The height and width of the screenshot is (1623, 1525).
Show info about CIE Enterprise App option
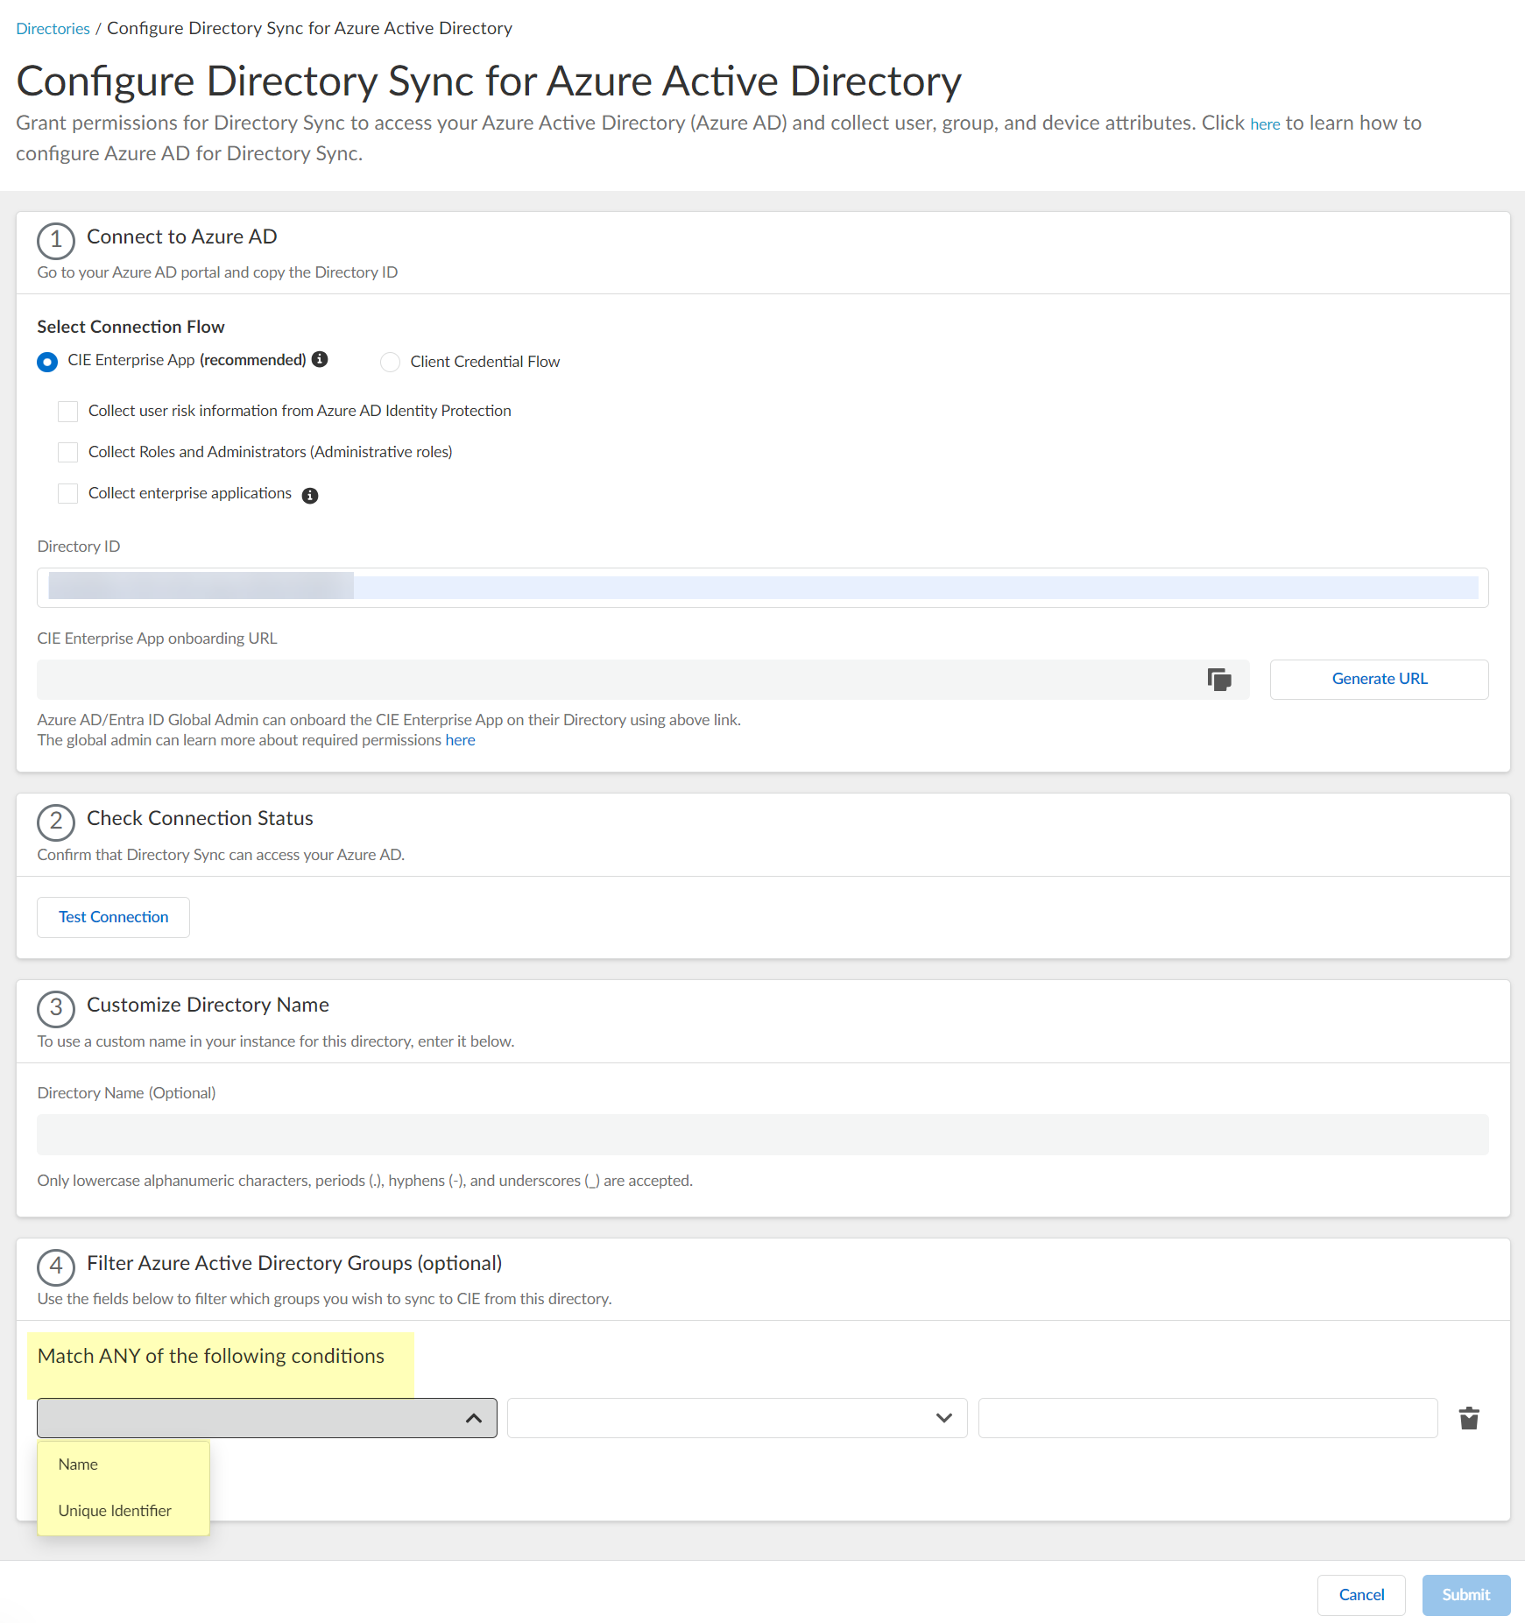pyautogui.click(x=321, y=359)
